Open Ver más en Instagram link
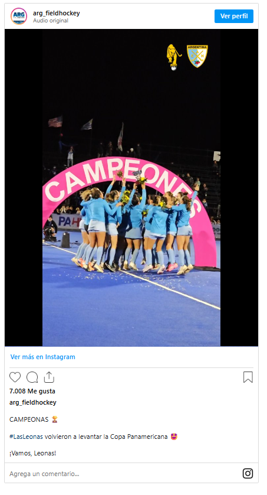The height and width of the screenshot is (495, 267). 43,357
